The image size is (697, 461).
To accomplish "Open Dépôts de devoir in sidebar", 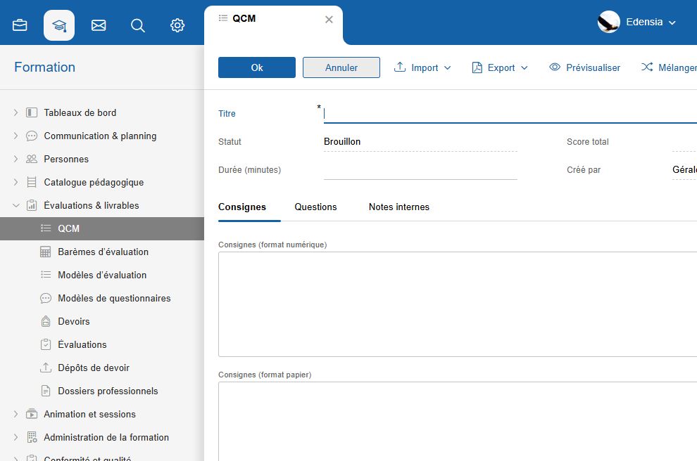I will click(x=94, y=368).
